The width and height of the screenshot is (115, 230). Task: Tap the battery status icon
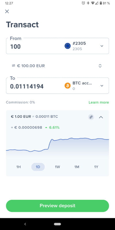pyautogui.click(x=101, y=3)
